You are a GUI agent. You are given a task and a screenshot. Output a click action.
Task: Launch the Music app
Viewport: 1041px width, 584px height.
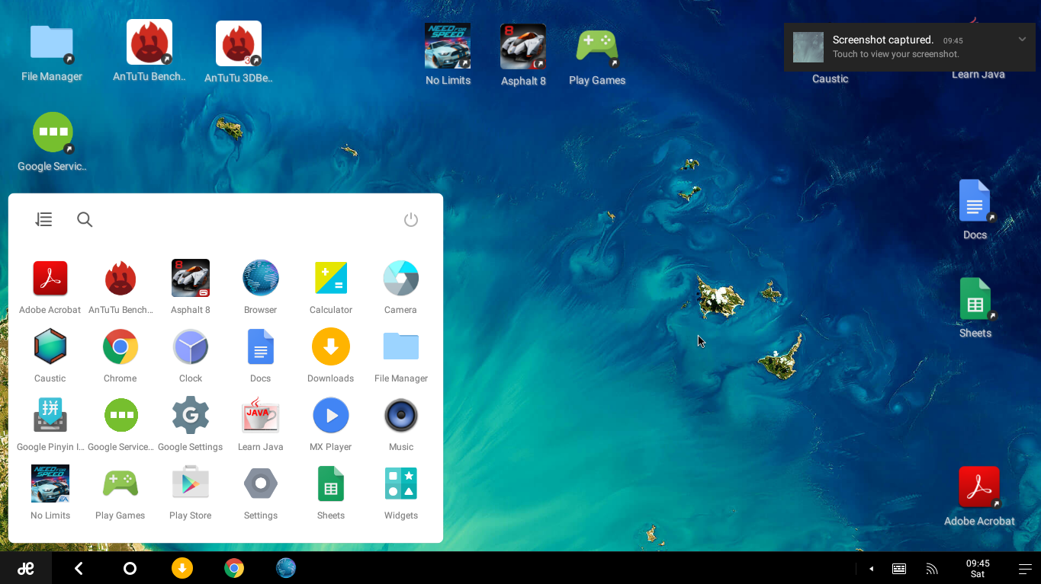tap(401, 416)
